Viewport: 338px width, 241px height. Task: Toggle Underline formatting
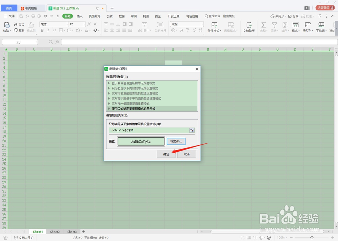click(x=54, y=31)
